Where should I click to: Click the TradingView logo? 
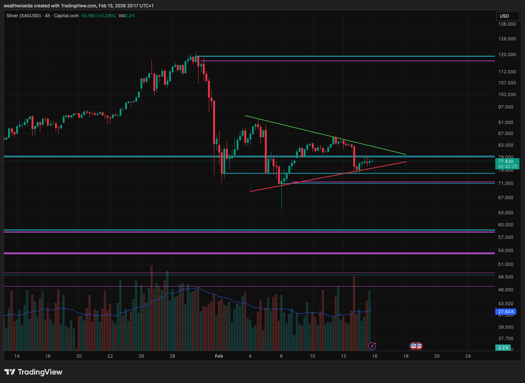tap(33, 372)
